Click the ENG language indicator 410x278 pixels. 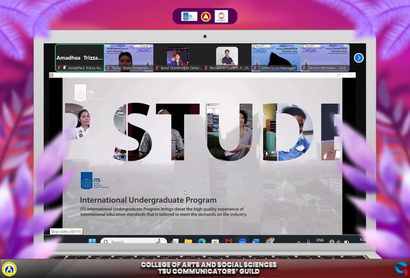(x=320, y=240)
